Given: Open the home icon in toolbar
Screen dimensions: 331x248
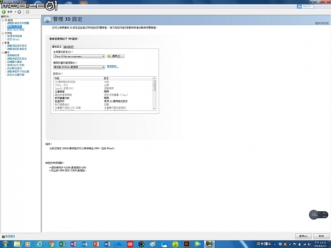Looking at the screenshot, I should coord(28,12).
